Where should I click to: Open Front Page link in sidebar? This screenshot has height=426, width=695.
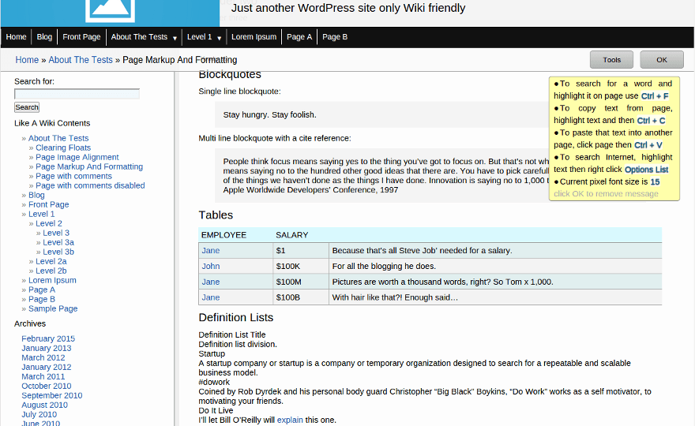(49, 204)
